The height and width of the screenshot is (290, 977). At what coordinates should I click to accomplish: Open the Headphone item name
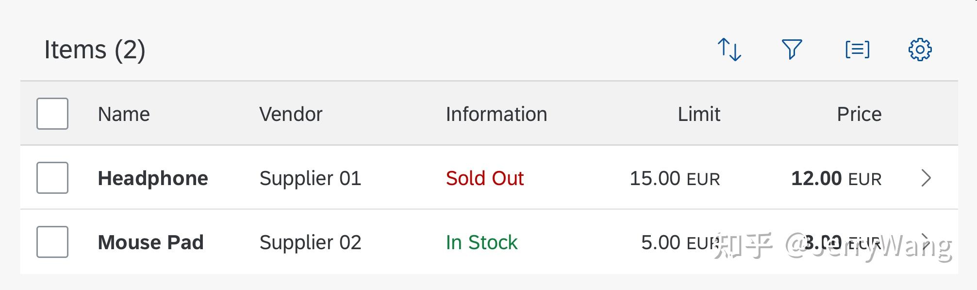(153, 178)
